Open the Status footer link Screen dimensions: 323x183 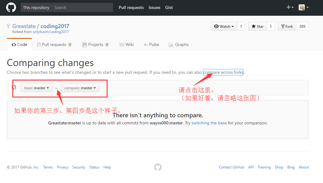click(x=94, y=167)
